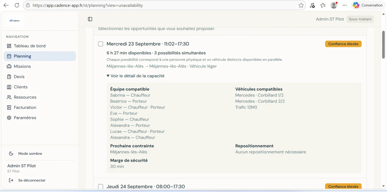Viewport: 387px width, 192px height.
Task: Click Confiance élevée badge for Jeudi 24
Action: pos(343,186)
